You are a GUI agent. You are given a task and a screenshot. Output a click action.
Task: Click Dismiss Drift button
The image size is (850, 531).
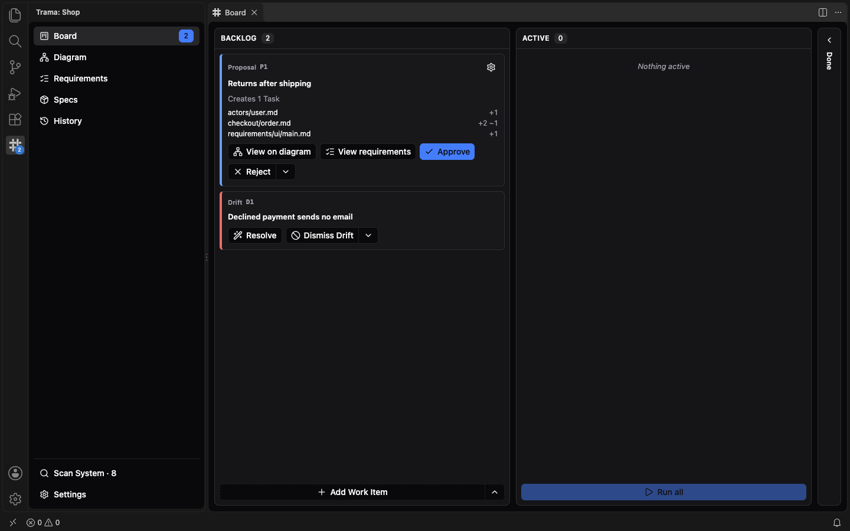pyautogui.click(x=322, y=235)
